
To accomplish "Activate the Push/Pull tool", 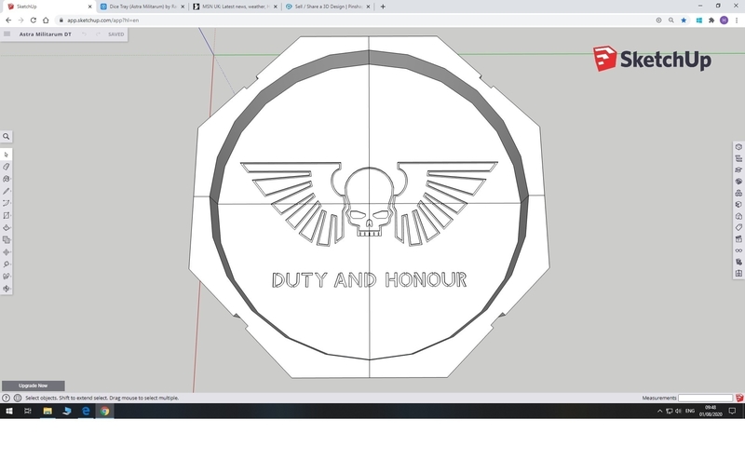I will point(7,227).
